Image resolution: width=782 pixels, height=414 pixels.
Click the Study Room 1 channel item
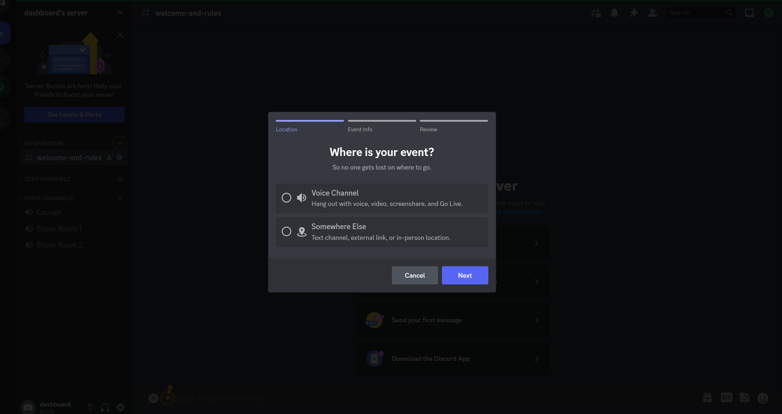(59, 228)
